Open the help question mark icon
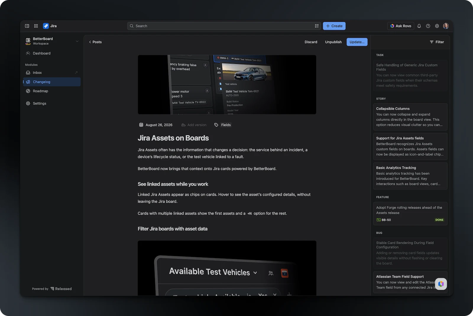 point(428,26)
